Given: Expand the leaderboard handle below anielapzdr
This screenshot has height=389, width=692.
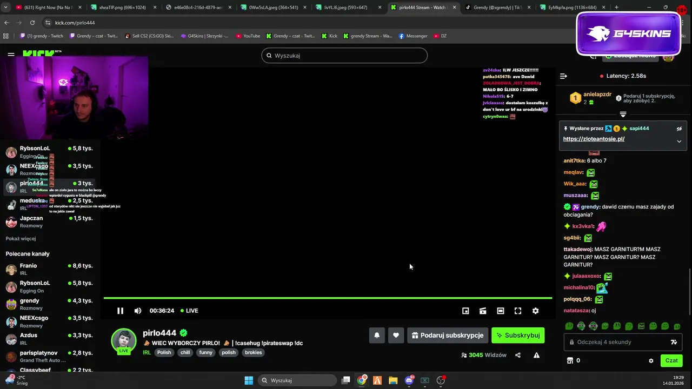Looking at the screenshot, I should (x=623, y=115).
